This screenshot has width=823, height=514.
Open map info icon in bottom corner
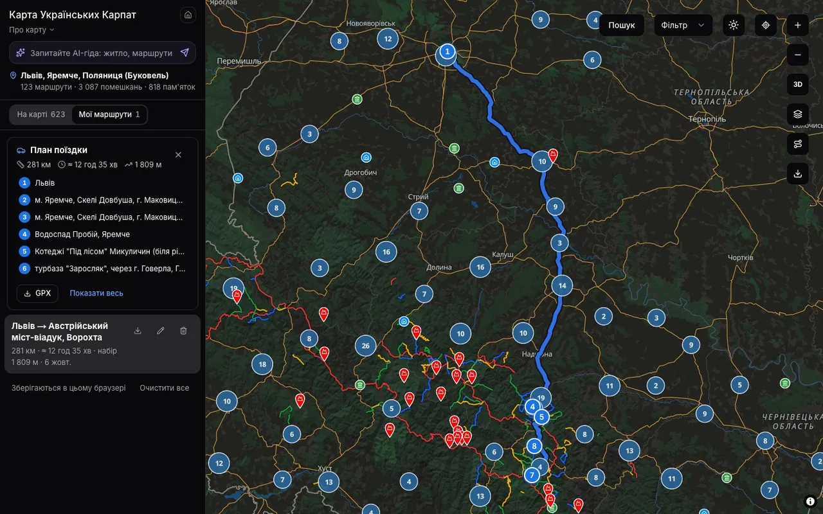coord(810,502)
